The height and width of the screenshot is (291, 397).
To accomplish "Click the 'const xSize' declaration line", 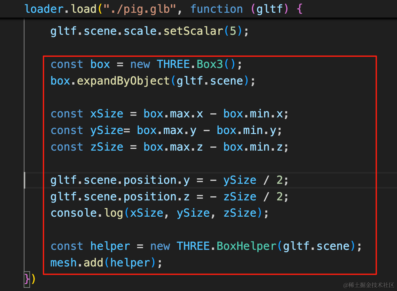I will point(169,114).
